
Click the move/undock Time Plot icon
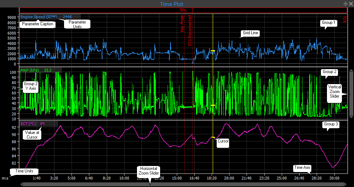point(345,4)
